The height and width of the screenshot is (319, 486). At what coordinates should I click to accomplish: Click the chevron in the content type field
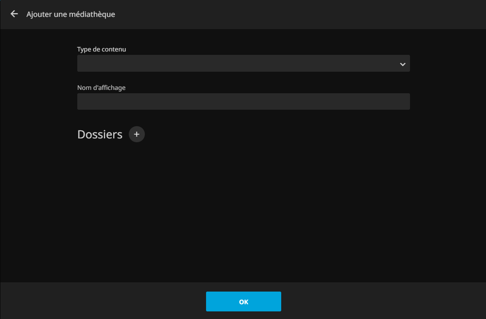pos(402,64)
